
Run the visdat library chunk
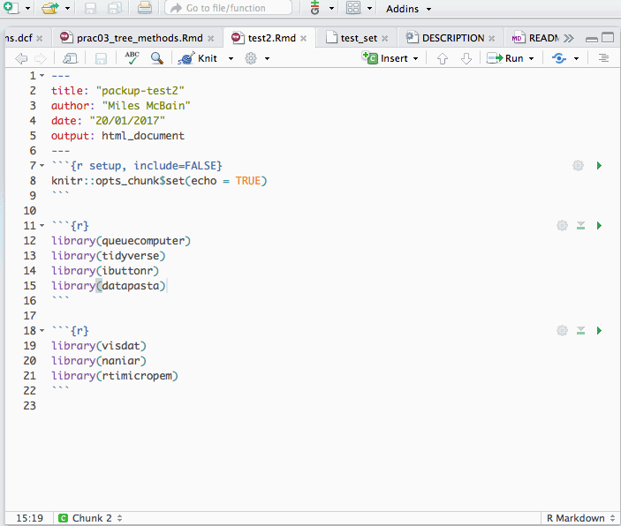[599, 330]
